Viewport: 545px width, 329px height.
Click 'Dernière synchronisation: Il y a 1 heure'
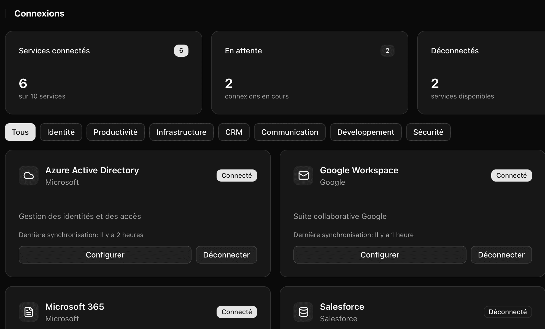pyautogui.click(x=354, y=235)
